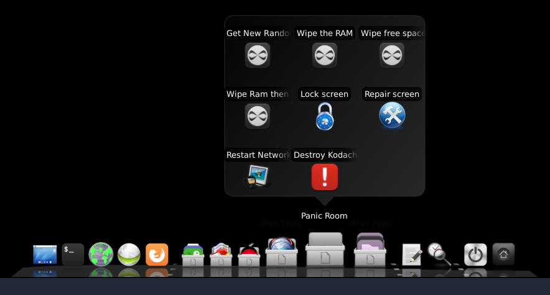Click the power button in the dock

tap(475, 254)
